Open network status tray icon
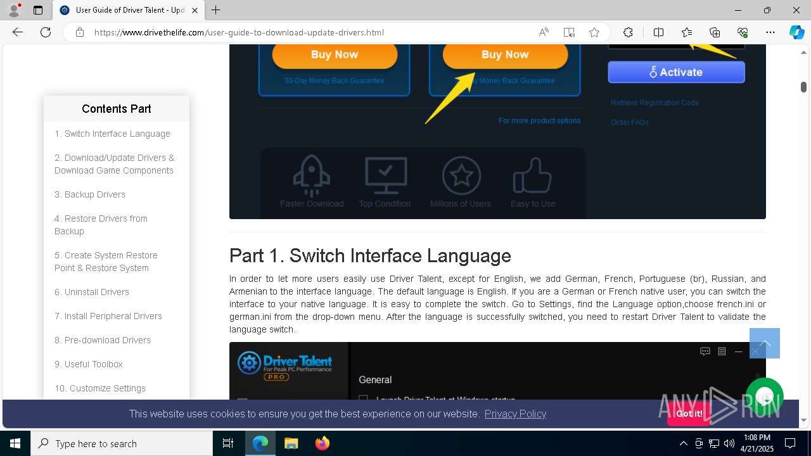 click(714, 443)
